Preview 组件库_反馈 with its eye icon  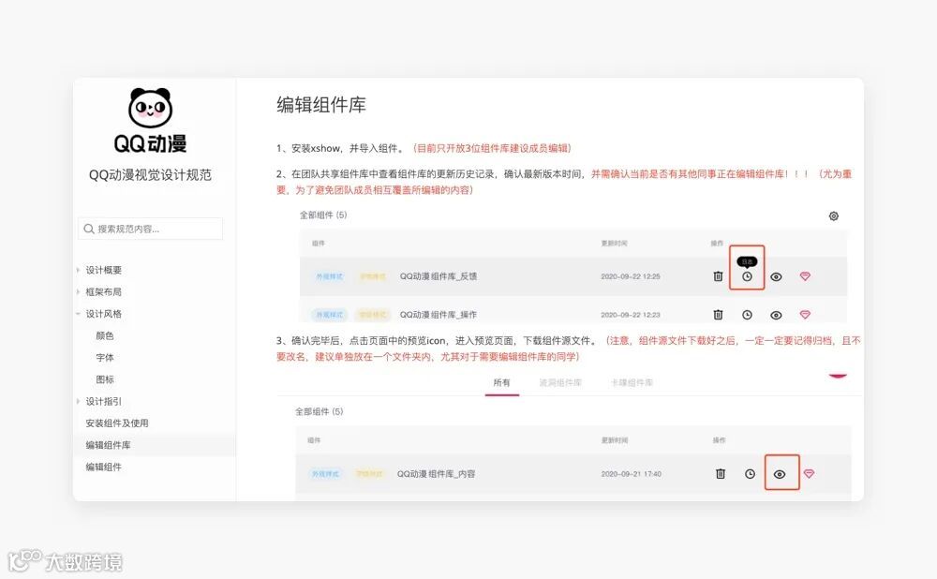click(x=776, y=276)
